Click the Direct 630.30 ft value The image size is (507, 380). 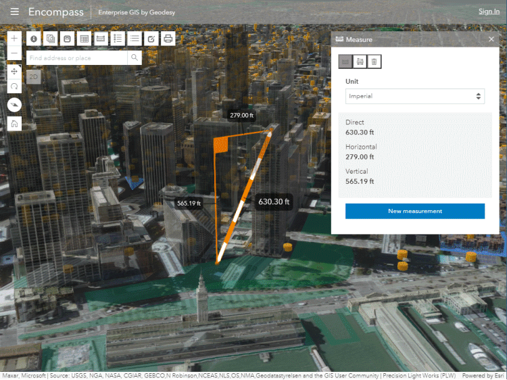[x=360, y=133]
